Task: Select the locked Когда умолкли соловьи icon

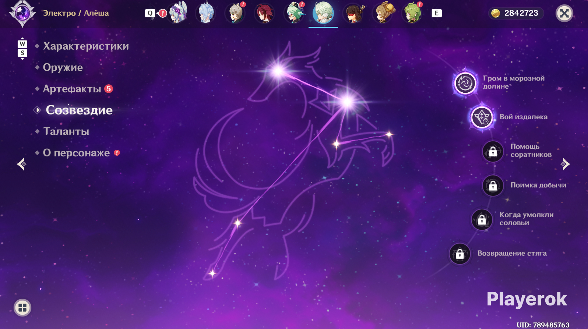Action: point(482,219)
